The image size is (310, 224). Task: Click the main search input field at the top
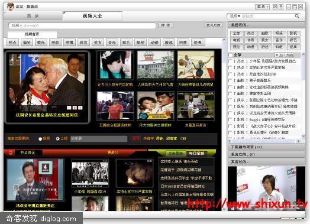82,25
